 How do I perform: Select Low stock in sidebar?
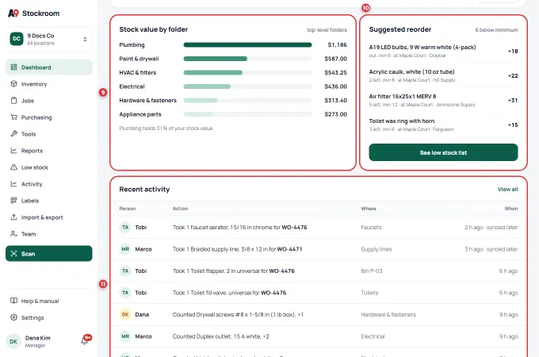pos(49,167)
